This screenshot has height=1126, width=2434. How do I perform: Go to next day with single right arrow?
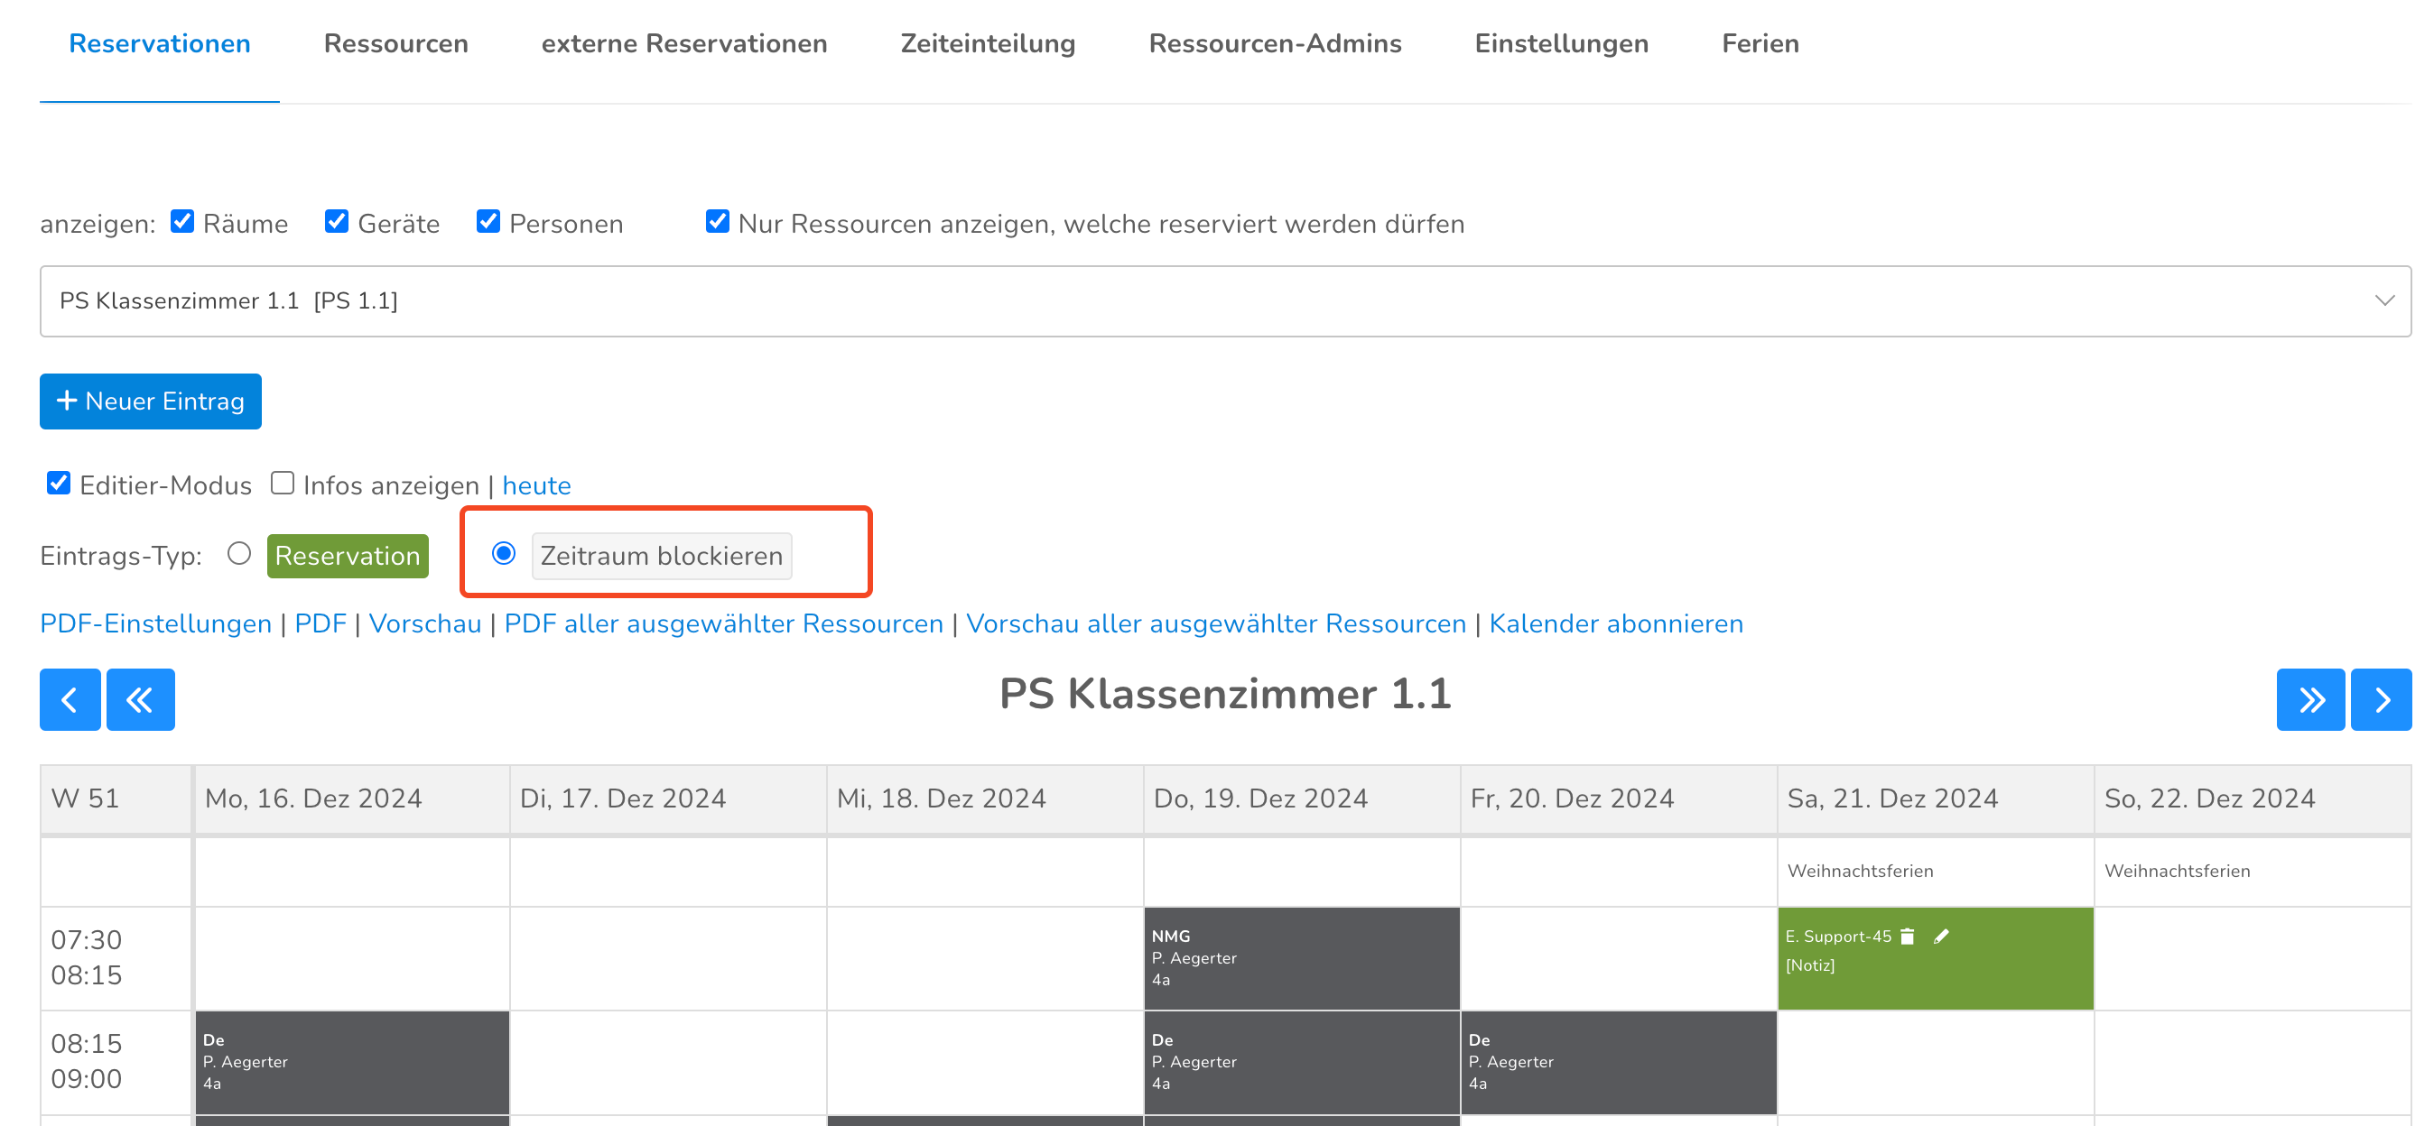pos(2380,700)
